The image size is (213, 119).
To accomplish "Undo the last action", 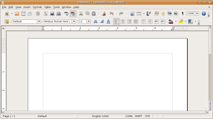I will 111,14.
